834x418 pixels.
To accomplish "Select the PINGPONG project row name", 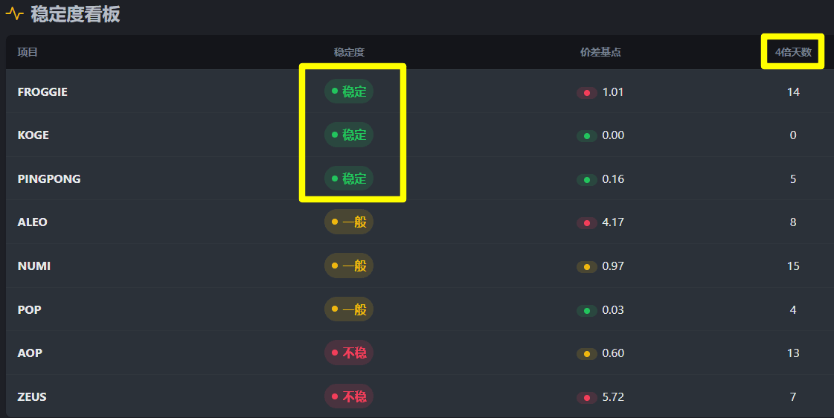I will click(x=49, y=179).
